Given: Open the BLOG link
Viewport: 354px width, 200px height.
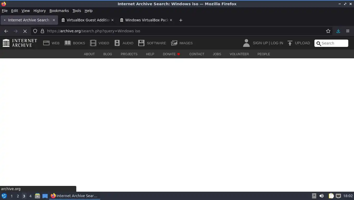Looking at the screenshot, I should (x=108, y=54).
